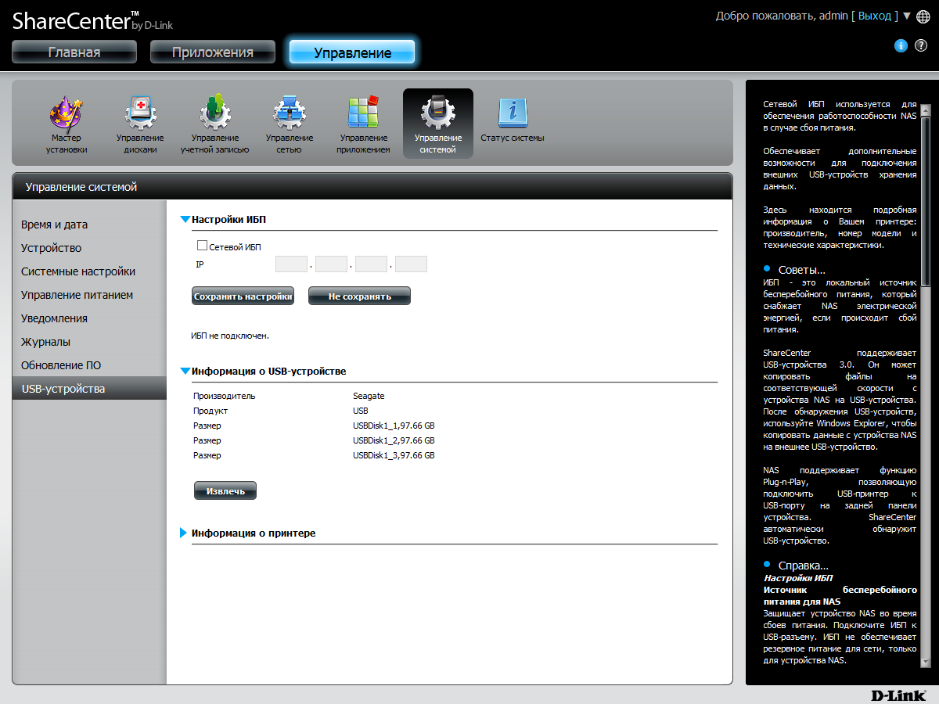Image resolution: width=939 pixels, height=704 pixels.
Task: Click the second IP octet field
Action: point(332,264)
